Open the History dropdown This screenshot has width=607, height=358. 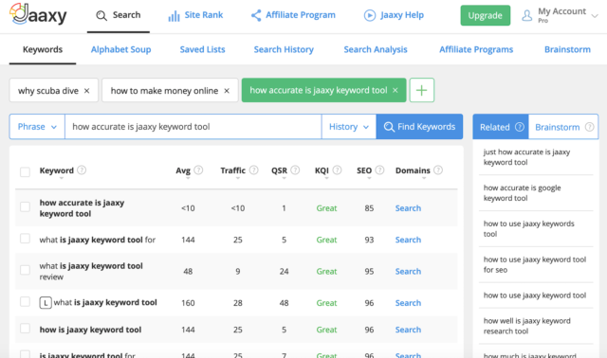coord(349,127)
